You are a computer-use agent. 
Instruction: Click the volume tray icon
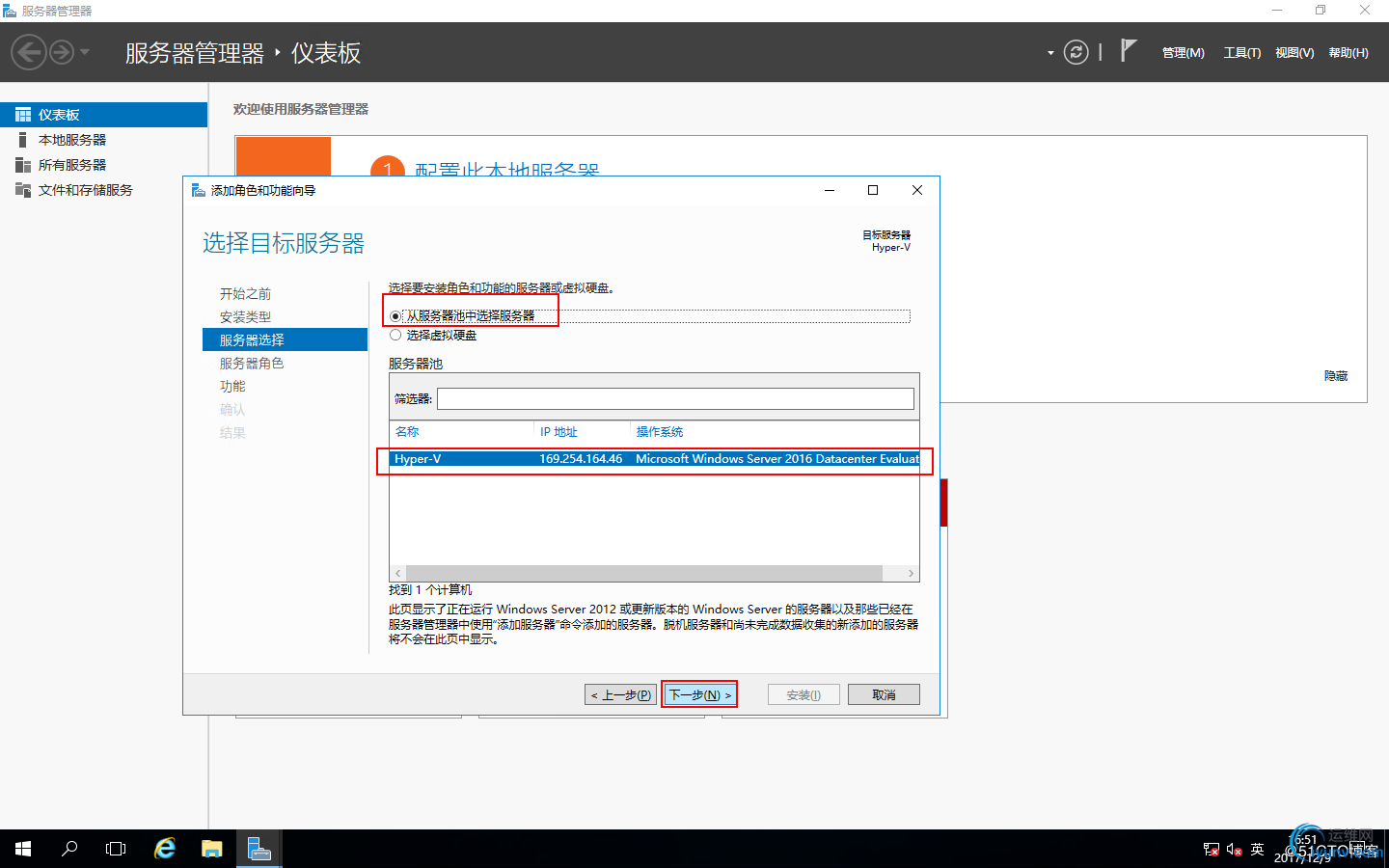tap(1234, 850)
